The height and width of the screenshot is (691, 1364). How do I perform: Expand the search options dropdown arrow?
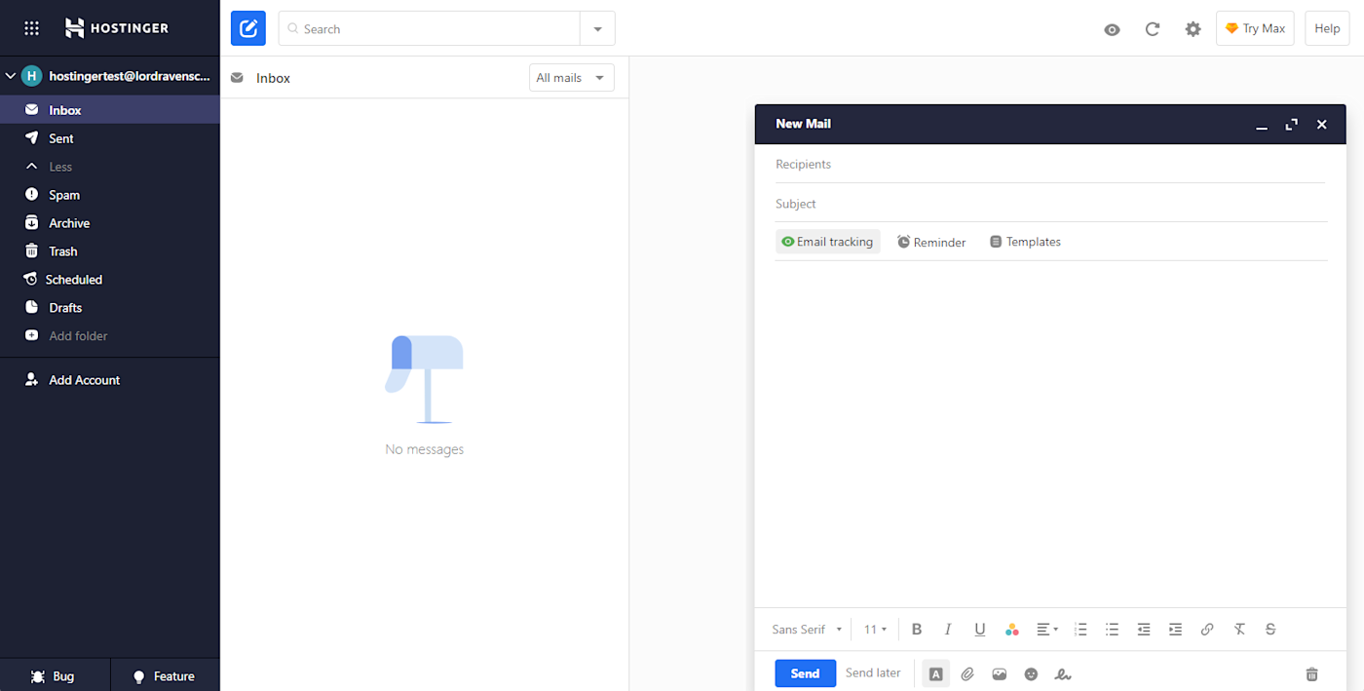click(597, 29)
